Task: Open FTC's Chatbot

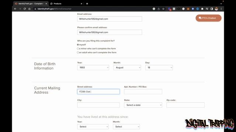Action: 208,18
